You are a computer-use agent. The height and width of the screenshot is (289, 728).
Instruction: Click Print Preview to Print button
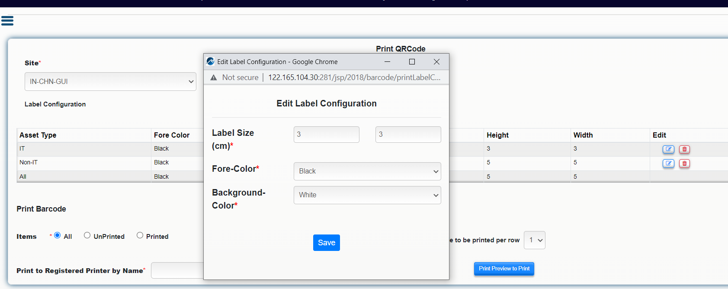[x=504, y=269]
